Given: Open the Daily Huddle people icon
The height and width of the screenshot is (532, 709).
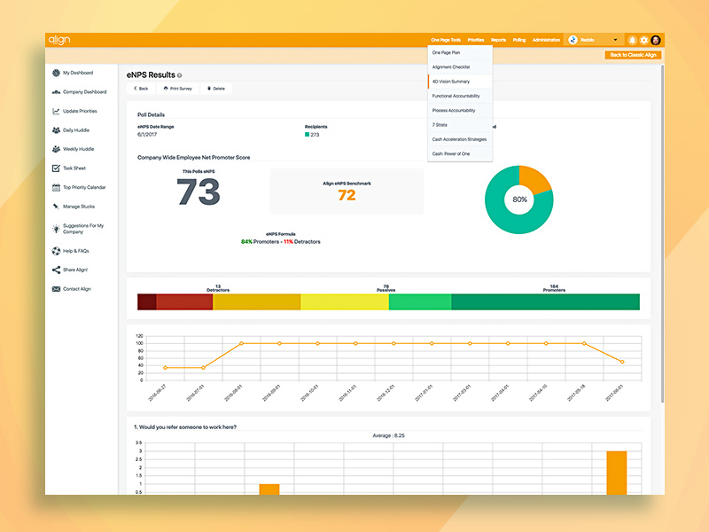Looking at the screenshot, I should pyautogui.click(x=56, y=130).
